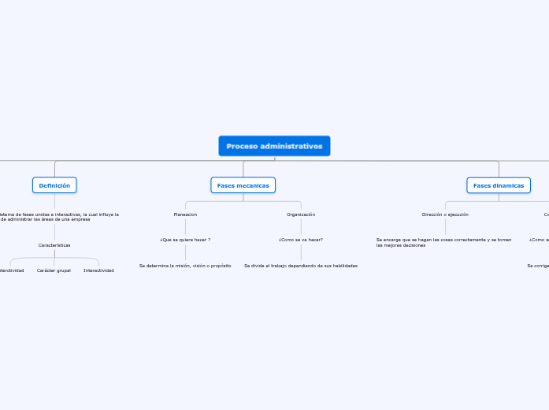Select the 'Fases mecanicas' branch node
Image resolution: width=549 pixels, height=410 pixels.
tap(243, 185)
